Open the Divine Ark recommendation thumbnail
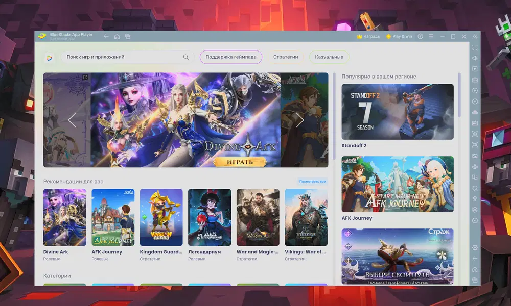511x306 pixels. (x=65, y=217)
